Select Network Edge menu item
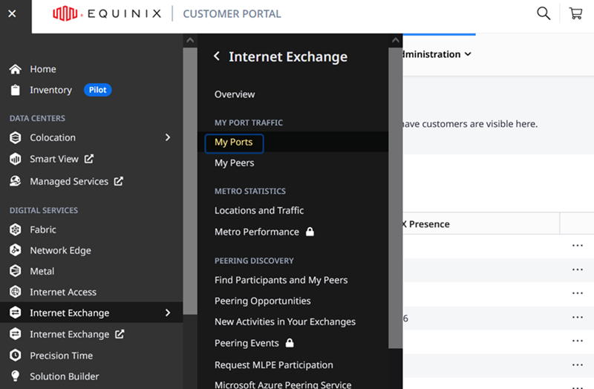The height and width of the screenshot is (389, 594). pyautogui.click(x=60, y=250)
